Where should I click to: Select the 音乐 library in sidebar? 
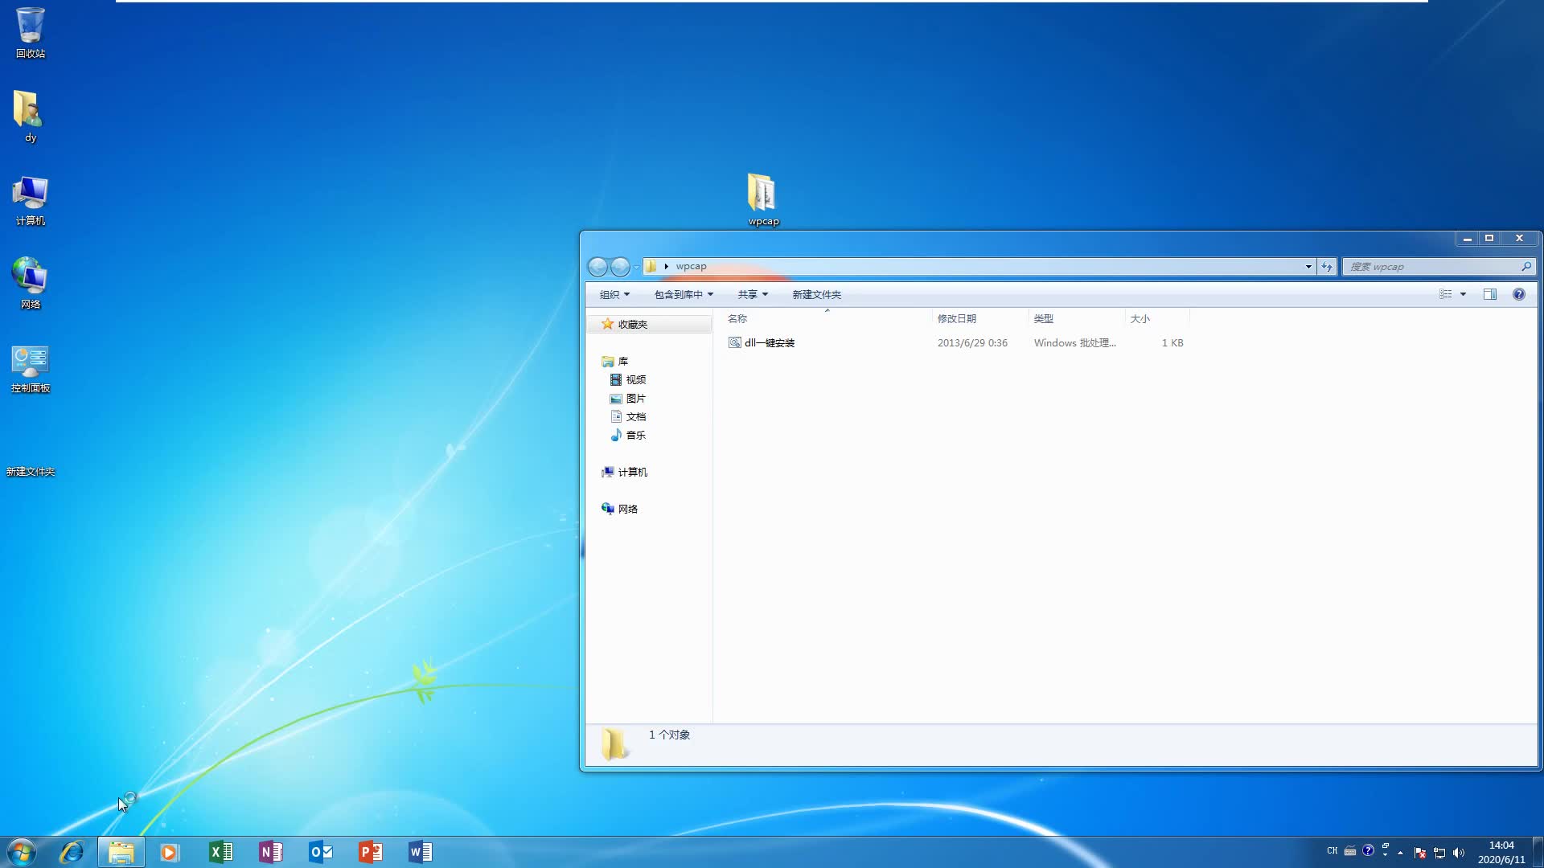(x=636, y=435)
